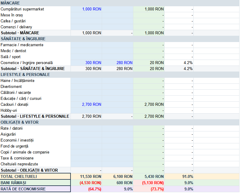Select black 2,700 RON in Cadouri / donații row
Screen dimensions: 241x194
[x=154, y=105]
